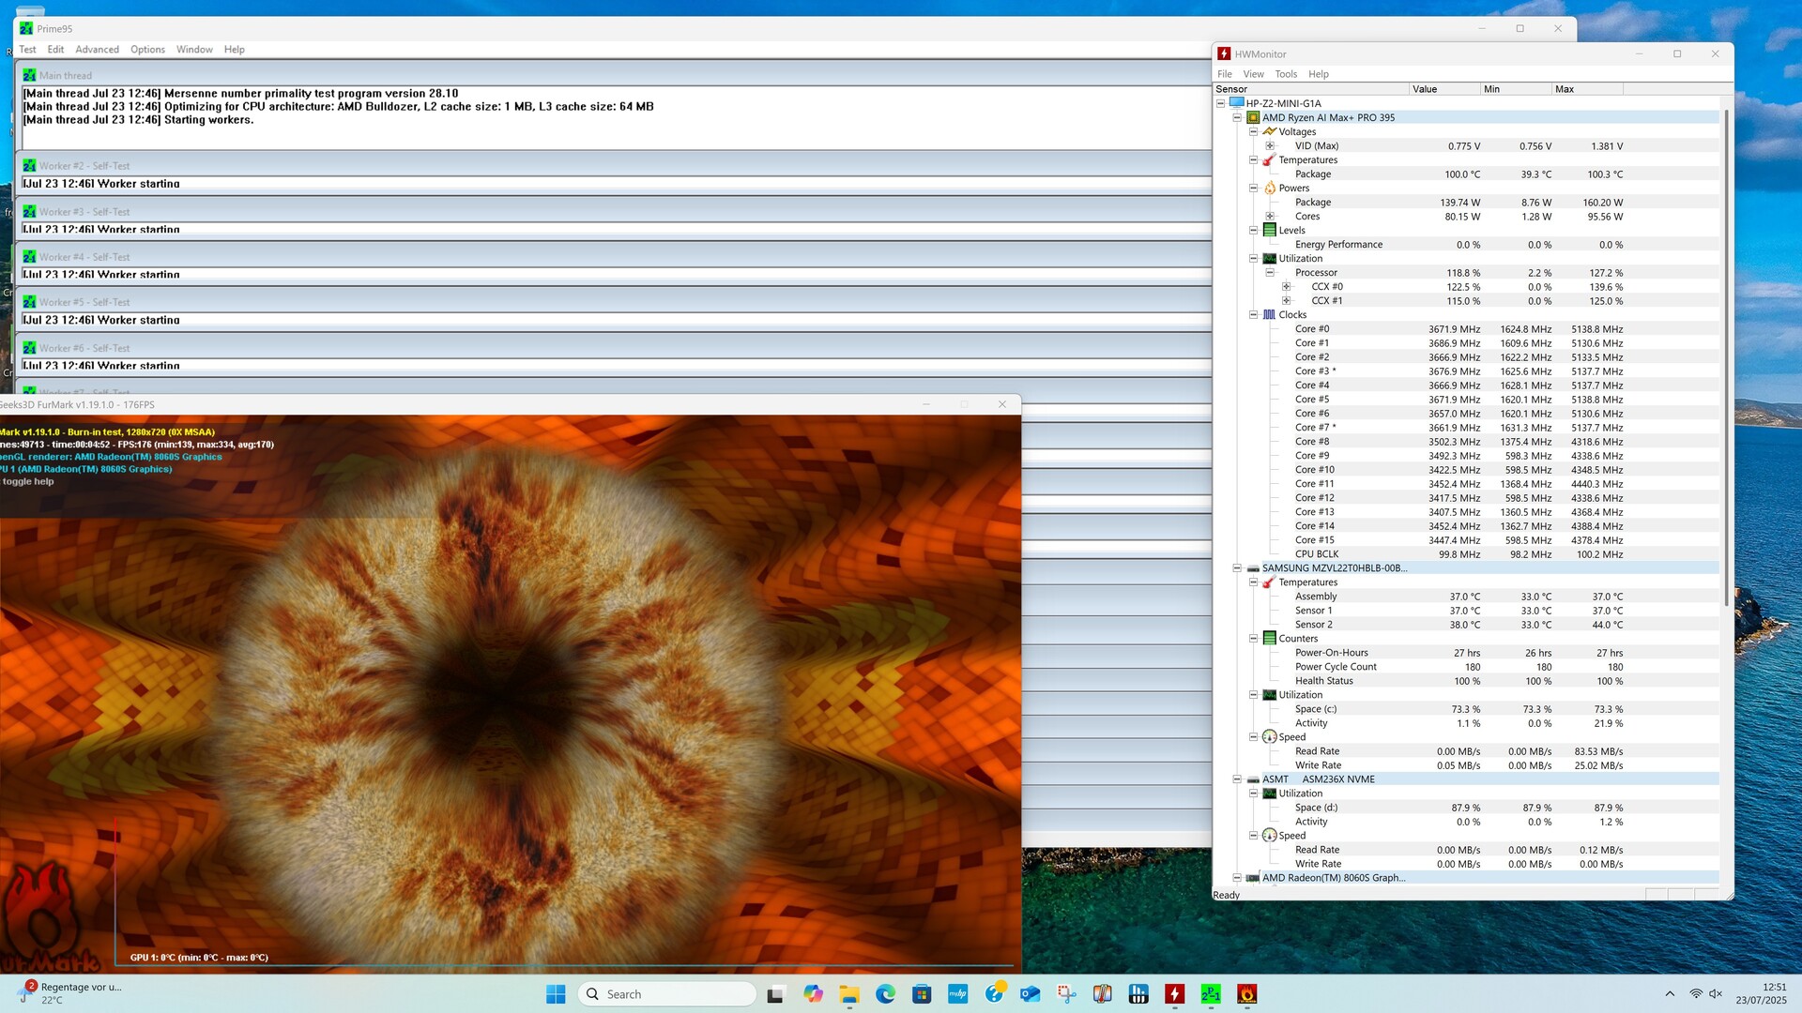
Task: Open File Explorer from taskbar
Action: (x=848, y=994)
